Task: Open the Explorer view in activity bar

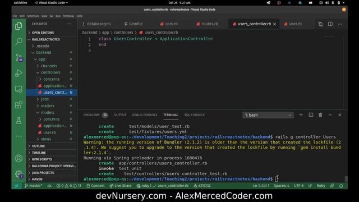Action: [x=19, y=26]
